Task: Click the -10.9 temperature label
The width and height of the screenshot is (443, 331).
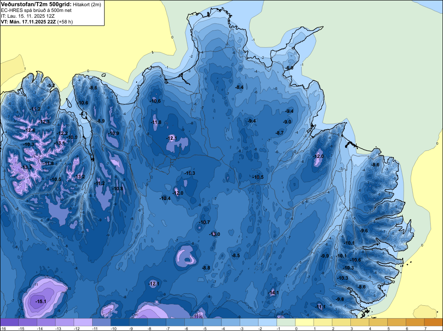Action: coord(113,134)
